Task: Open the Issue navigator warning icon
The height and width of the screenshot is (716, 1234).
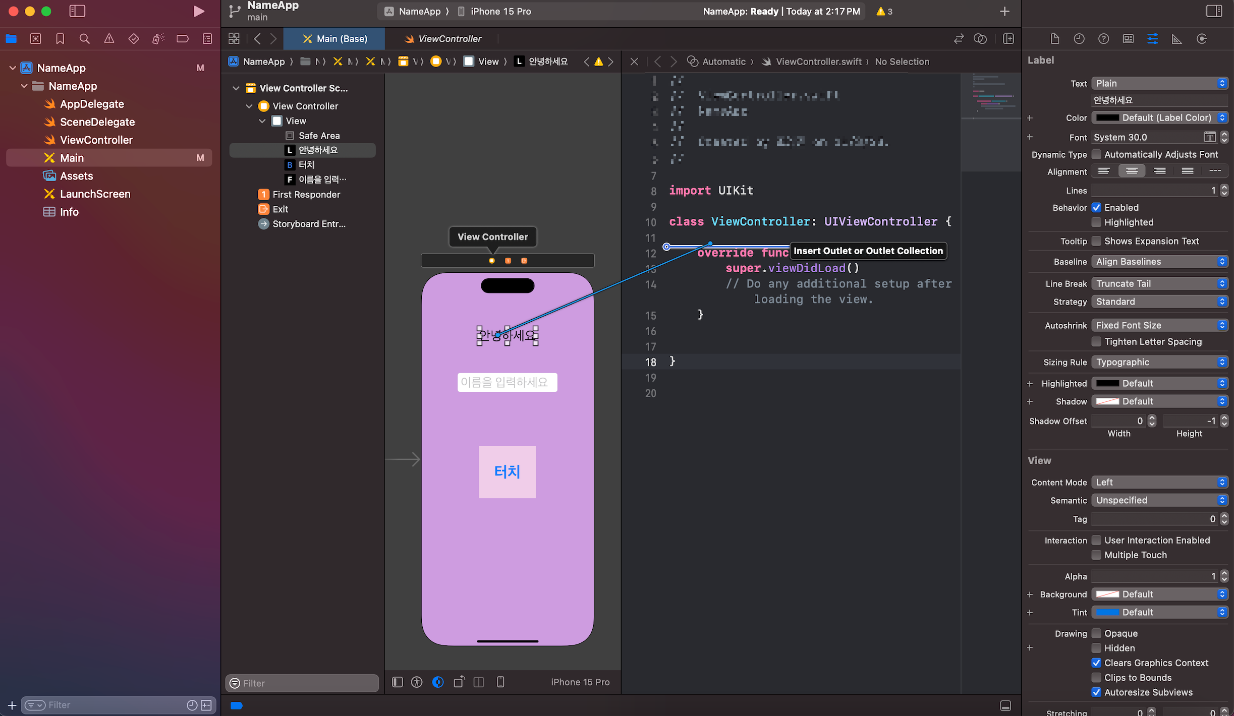Action: tap(109, 39)
